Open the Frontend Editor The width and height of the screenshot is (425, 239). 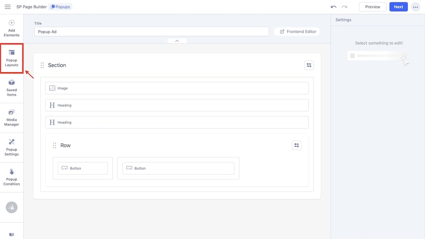[x=297, y=31]
